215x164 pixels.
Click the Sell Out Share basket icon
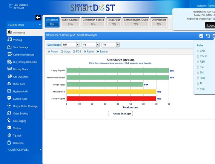coord(10,76)
